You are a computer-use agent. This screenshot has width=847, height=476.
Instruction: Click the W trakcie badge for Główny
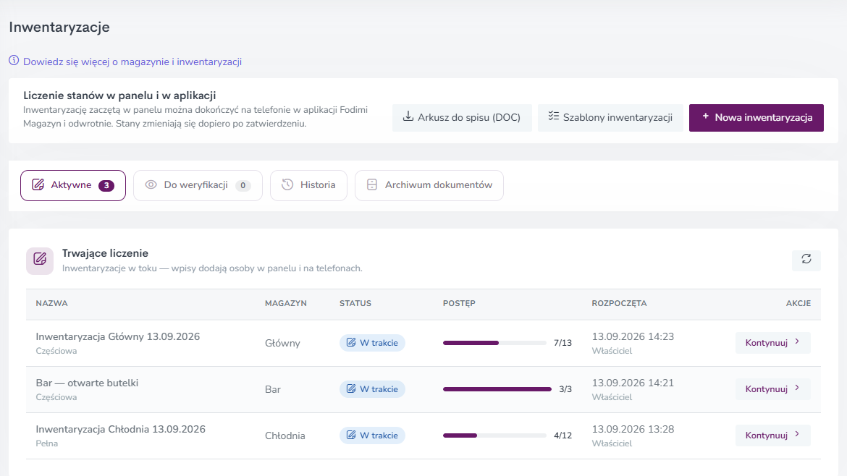tap(372, 343)
